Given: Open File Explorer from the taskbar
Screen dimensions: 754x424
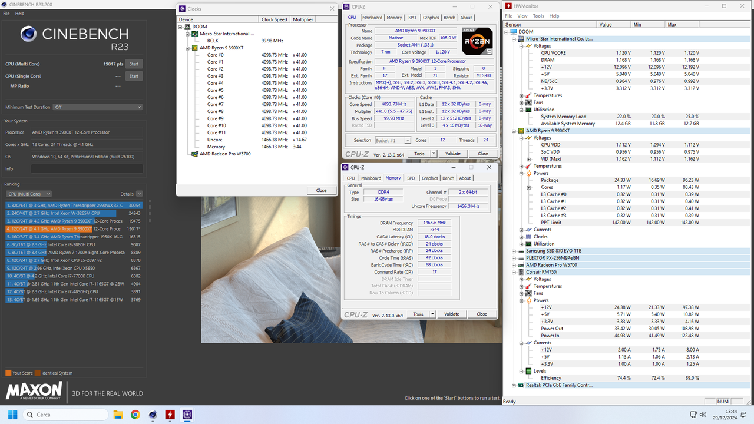Looking at the screenshot, I should pyautogui.click(x=117, y=415).
